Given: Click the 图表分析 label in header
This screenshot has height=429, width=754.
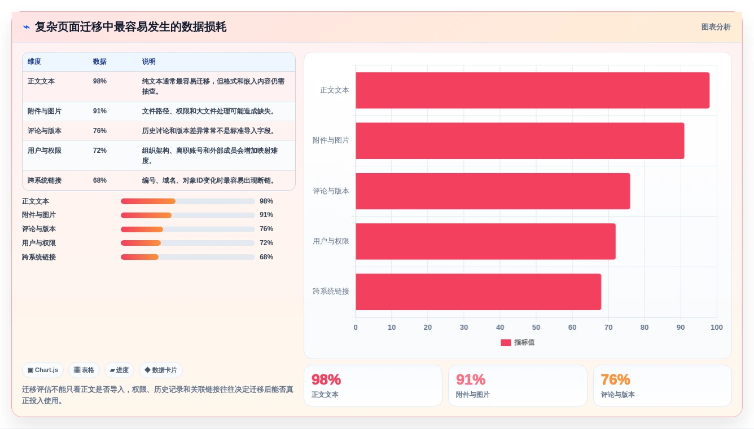Looking at the screenshot, I should pos(716,27).
